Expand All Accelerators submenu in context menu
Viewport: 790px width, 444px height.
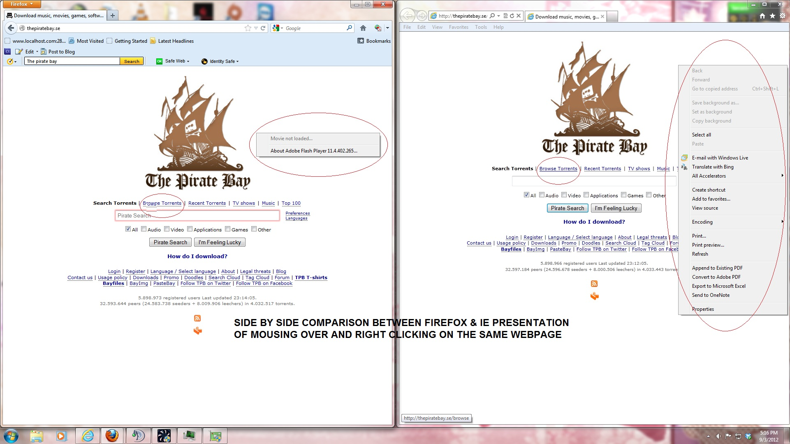pos(781,176)
